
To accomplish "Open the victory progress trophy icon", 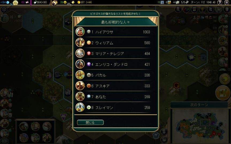I will pos(202,9).
